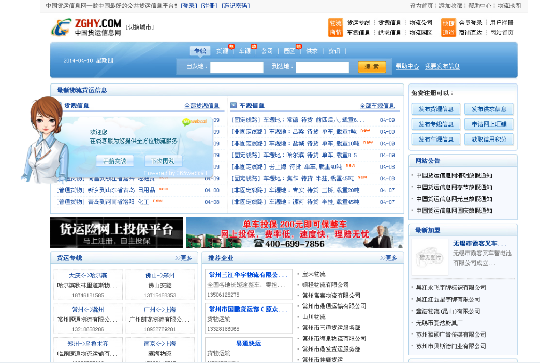Select the 专线 search tab
Image resolution: width=540 pixels, height=363 pixels.
pos(200,51)
